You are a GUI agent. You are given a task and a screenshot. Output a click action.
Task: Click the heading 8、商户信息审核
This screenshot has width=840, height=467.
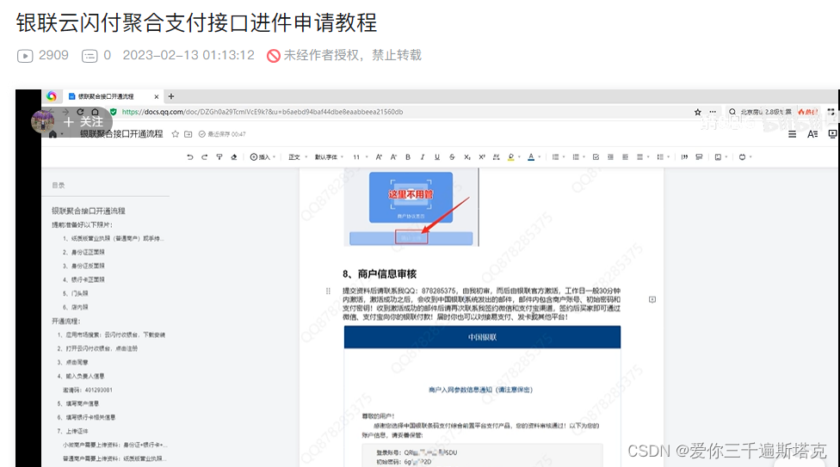[380, 274]
